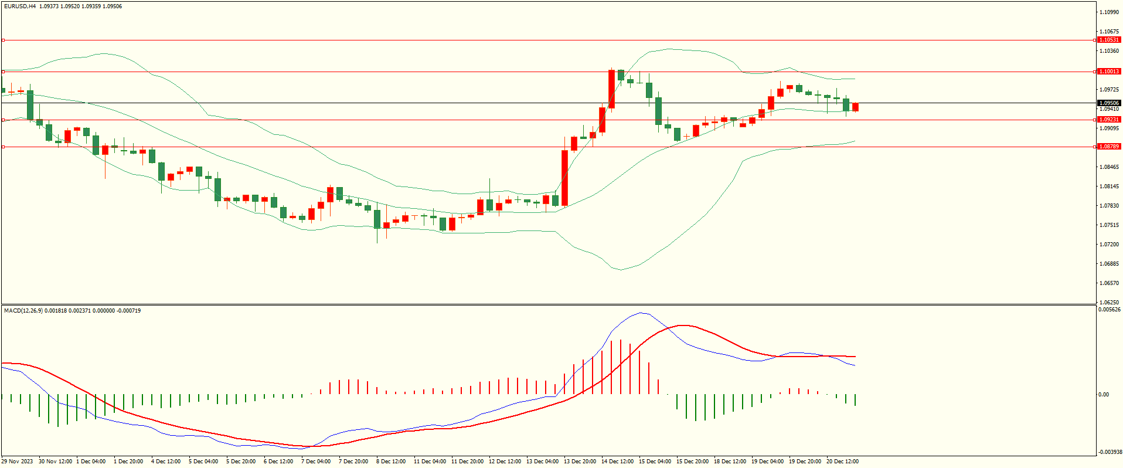This screenshot has height=468, width=1123.
Task: Select the 1.07200 value on the price scale
Action: (1108, 245)
